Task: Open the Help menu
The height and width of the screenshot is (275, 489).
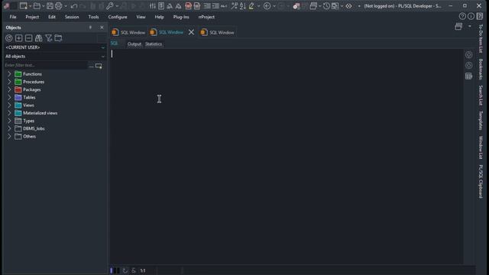Action: coord(159,17)
